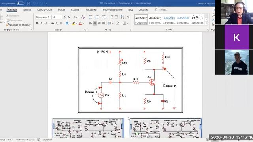Image resolution: width=253 pixels, height=142 pixels.
Task: Open the Вид tab
Action: pyautogui.click(x=131, y=9)
